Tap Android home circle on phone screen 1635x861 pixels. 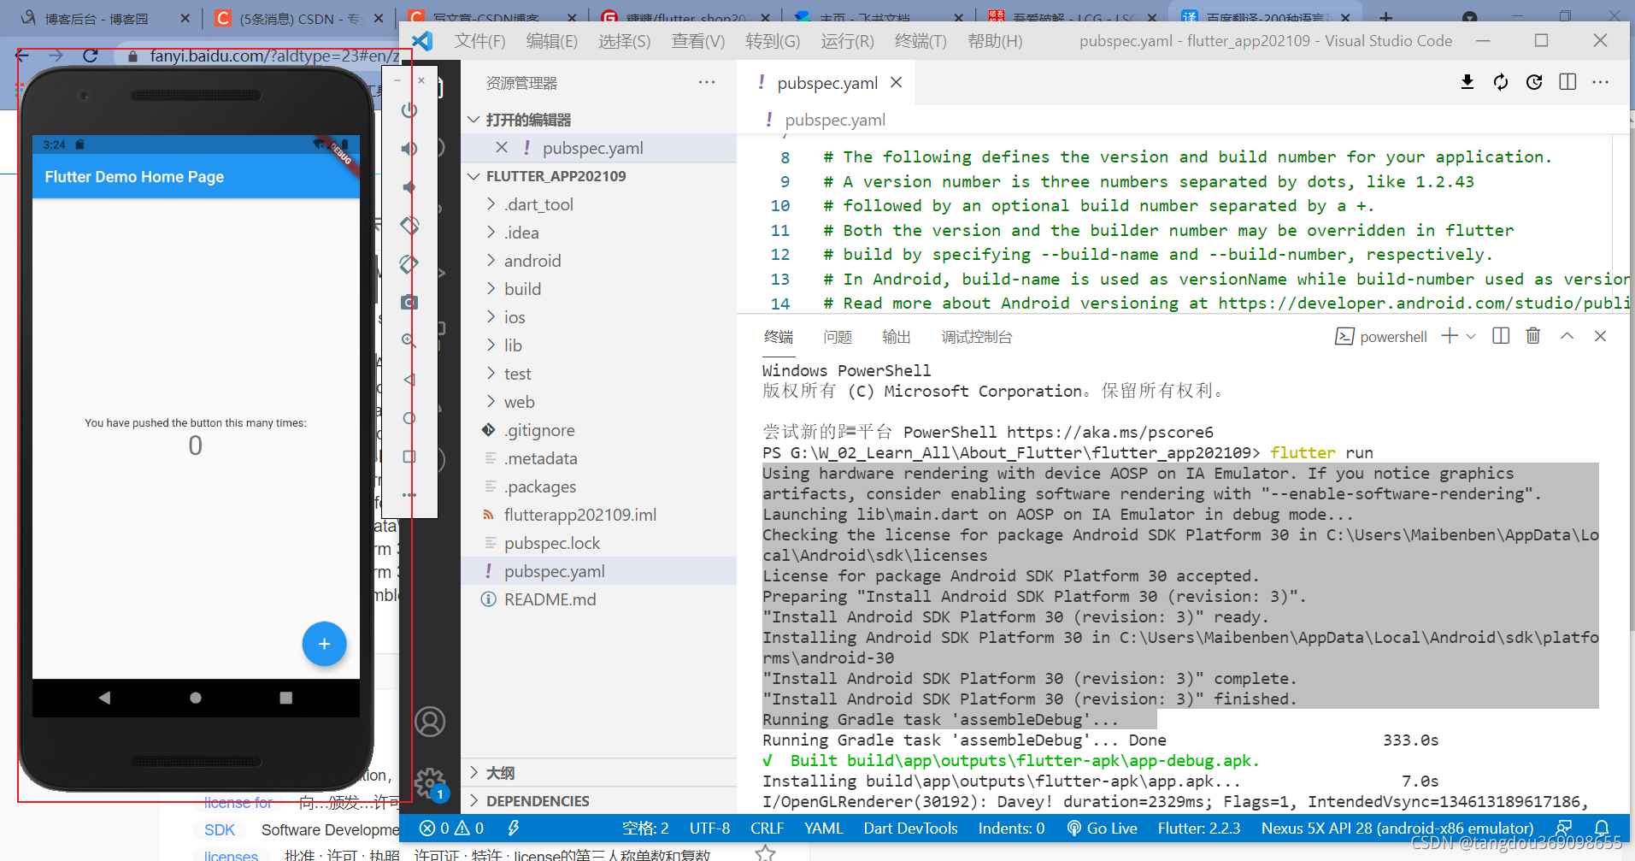196,698
